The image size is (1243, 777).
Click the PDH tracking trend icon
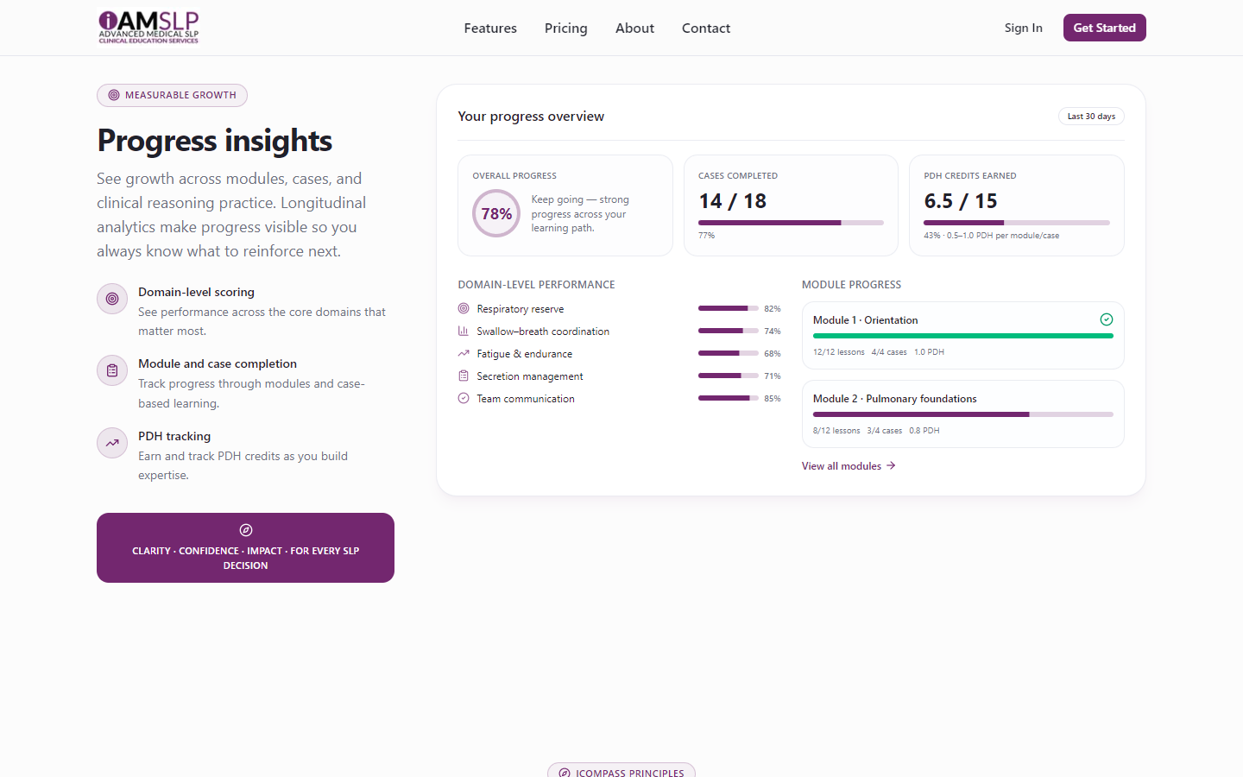[x=112, y=443]
